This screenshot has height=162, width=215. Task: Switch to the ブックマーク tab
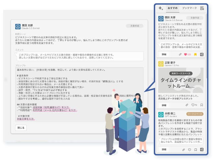coord(190,8)
